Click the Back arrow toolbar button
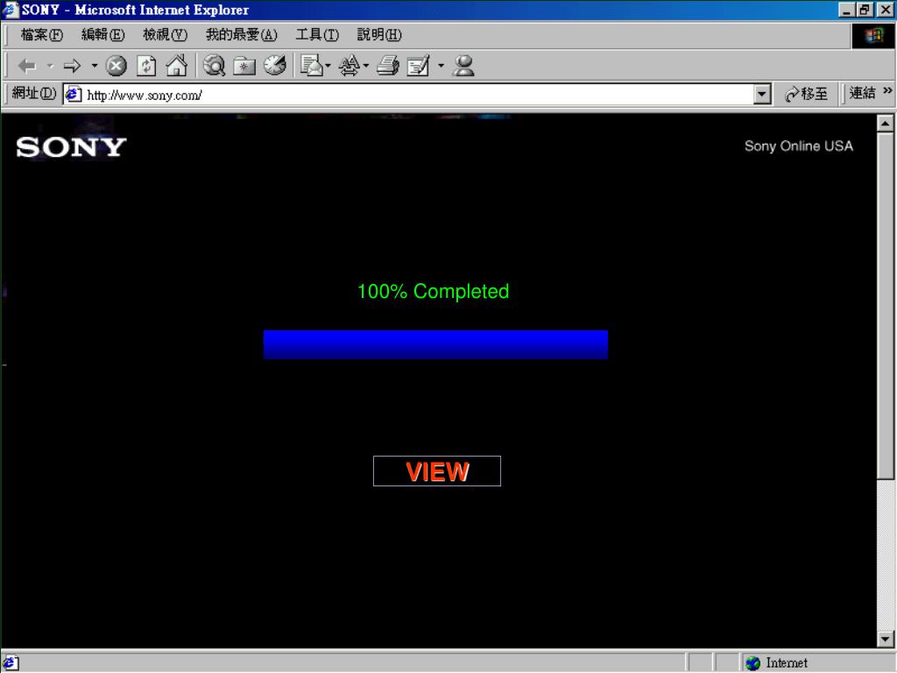The image size is (897, 673). click(27, 66)
